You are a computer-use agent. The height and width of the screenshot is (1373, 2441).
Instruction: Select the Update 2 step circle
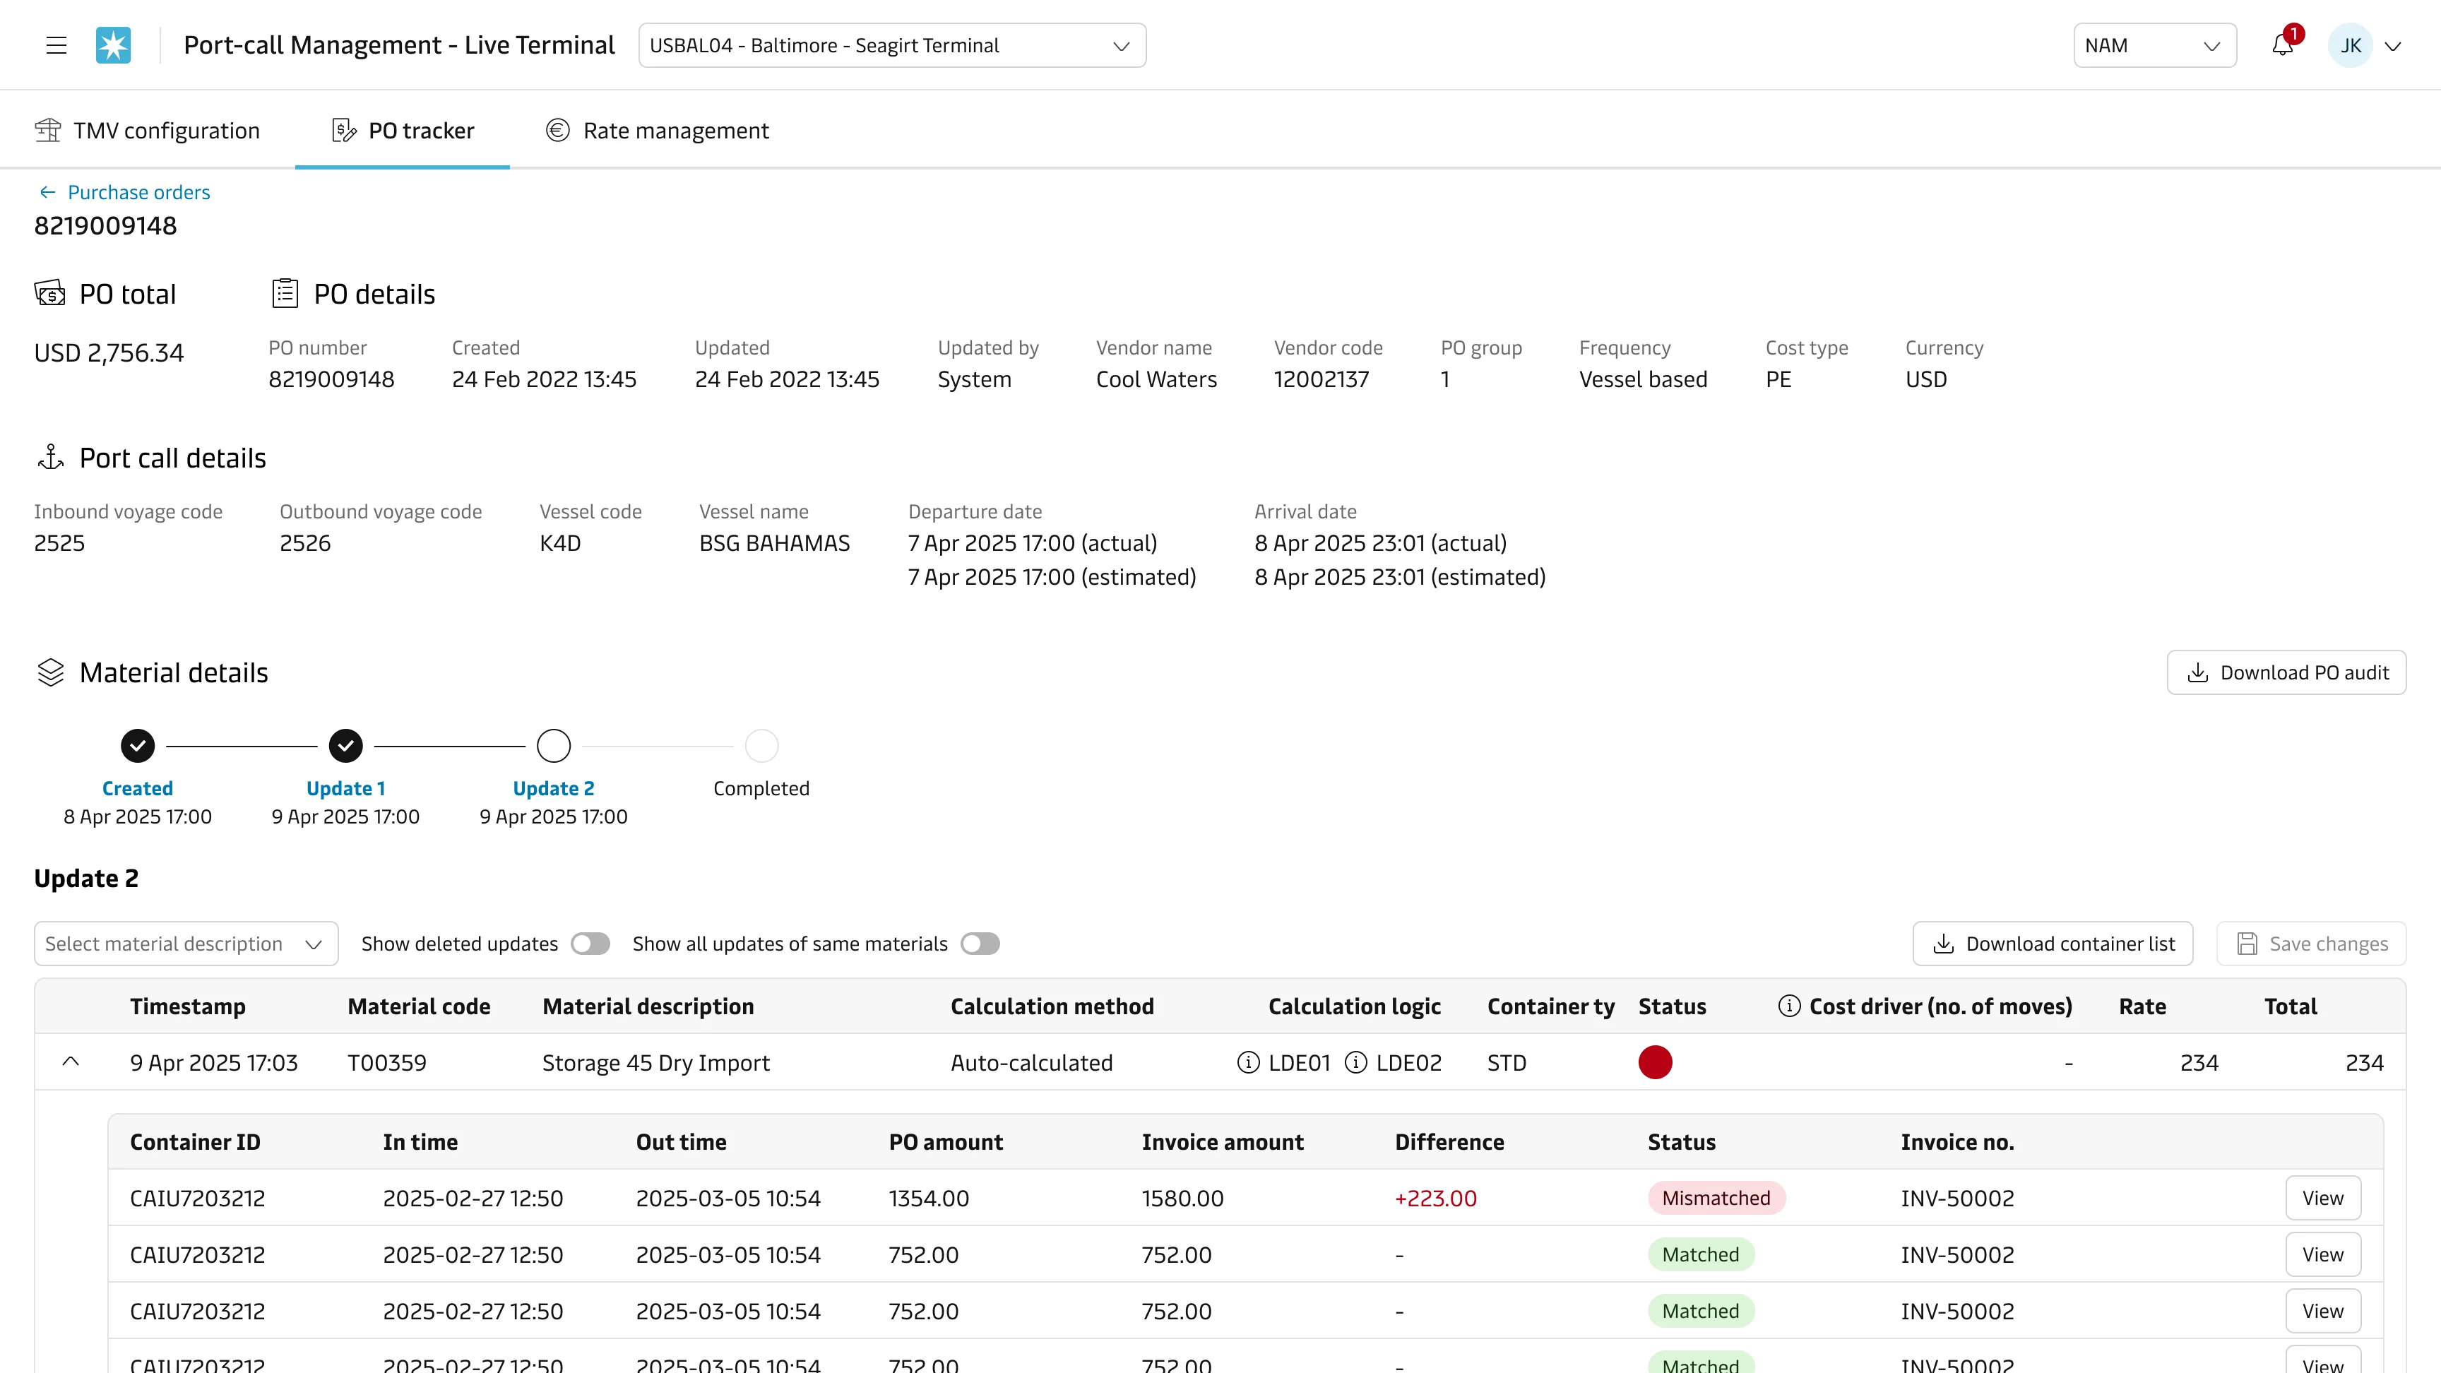[x=554, y=746]
